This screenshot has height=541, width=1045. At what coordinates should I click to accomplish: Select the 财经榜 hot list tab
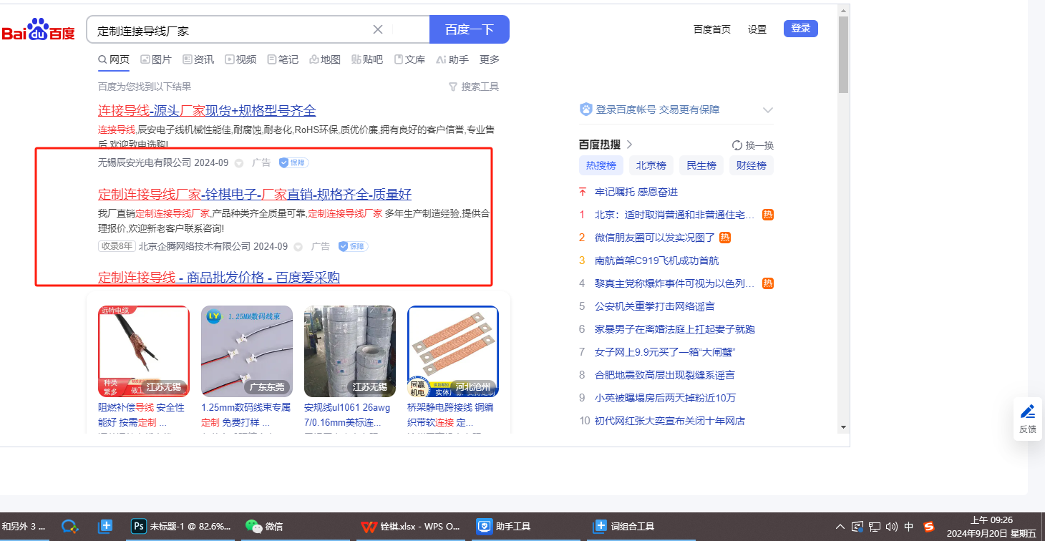tap(752, 165)
